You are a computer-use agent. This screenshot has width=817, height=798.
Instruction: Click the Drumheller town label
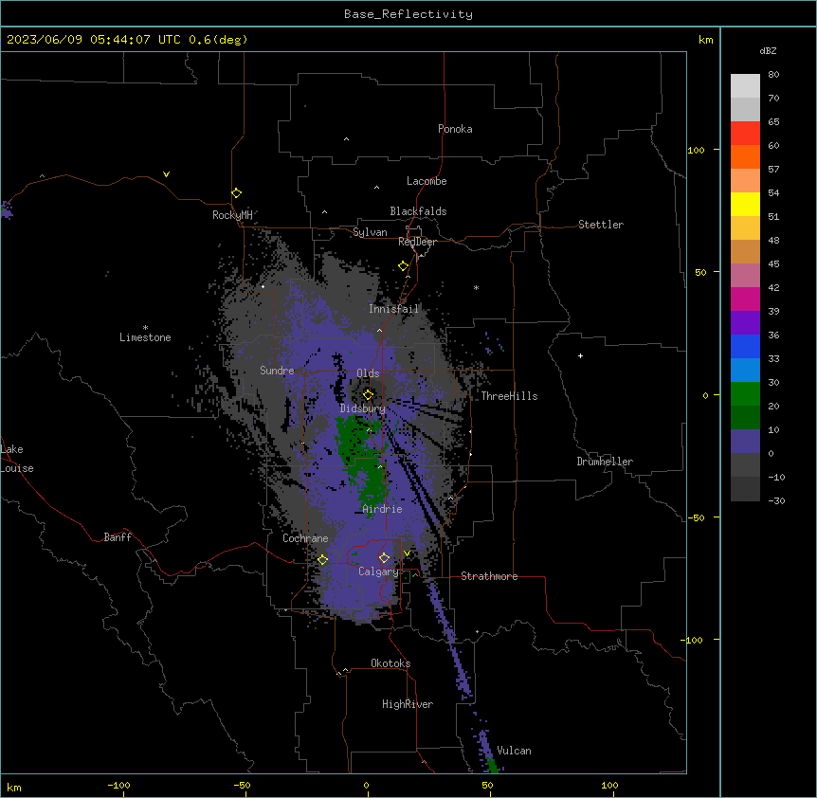click(605, 462)
